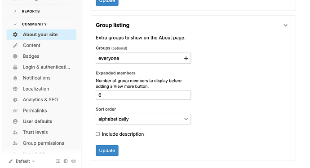The height and width of the screenshot is (168, 310).
Task: Open the Groups selector containing everyone
Action: [x=143, y=58]
